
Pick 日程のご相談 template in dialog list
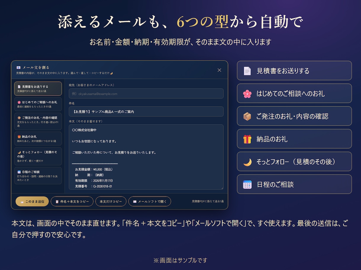[x=38, y=176]
